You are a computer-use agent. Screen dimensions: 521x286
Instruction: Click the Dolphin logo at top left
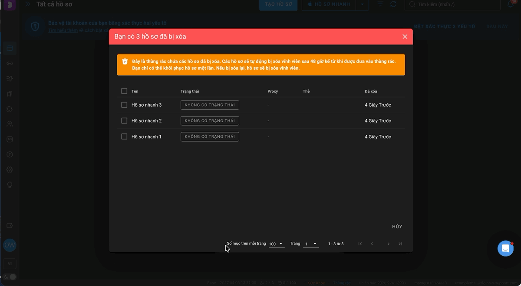click(10, 5)
